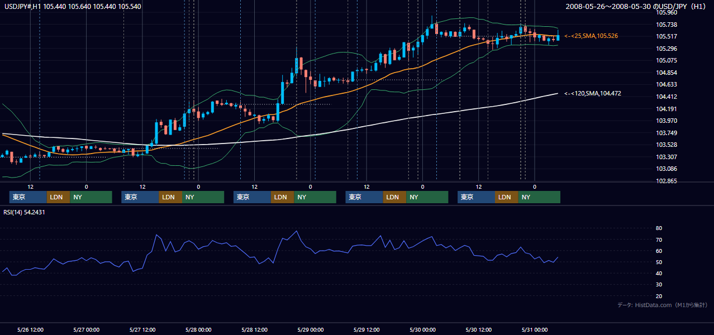The image size is (714, 335).
Task: Click the 103.528 price axis label
Action: tap(666, 145)
